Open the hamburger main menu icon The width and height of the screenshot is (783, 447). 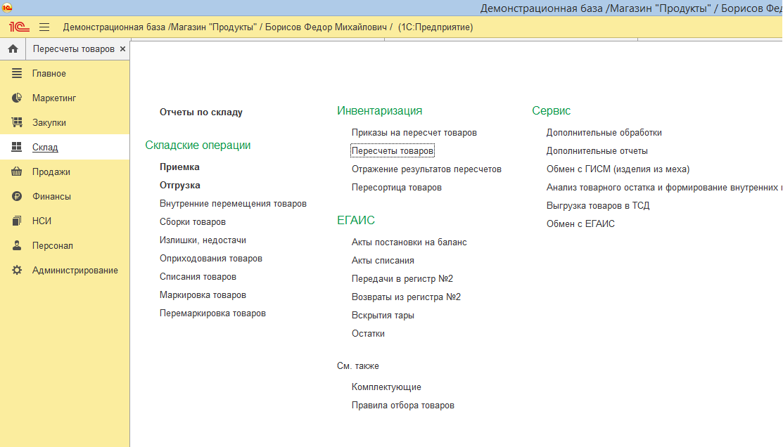tap(44, 27)
